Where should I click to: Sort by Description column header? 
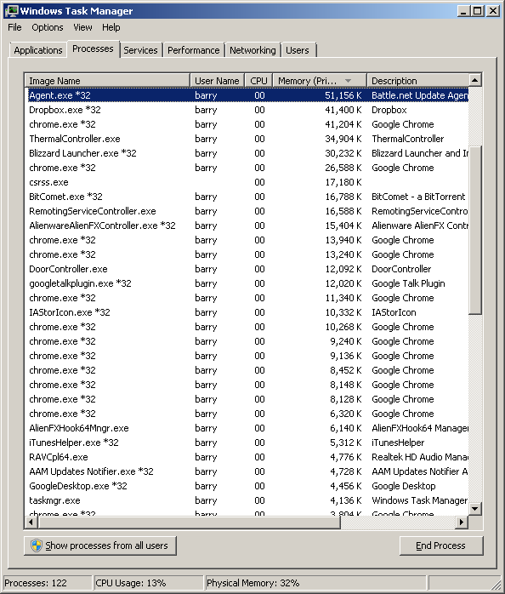(417, 81)
